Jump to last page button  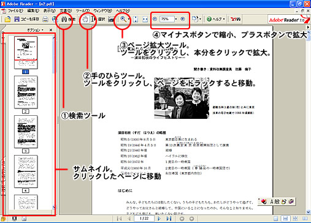[169, 219]
